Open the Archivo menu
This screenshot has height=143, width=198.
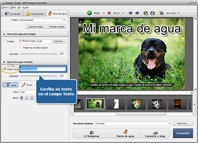pos(5,7)
